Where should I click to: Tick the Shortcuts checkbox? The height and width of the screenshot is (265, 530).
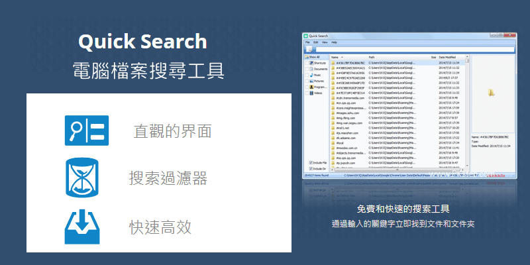(x=307, y=63)
